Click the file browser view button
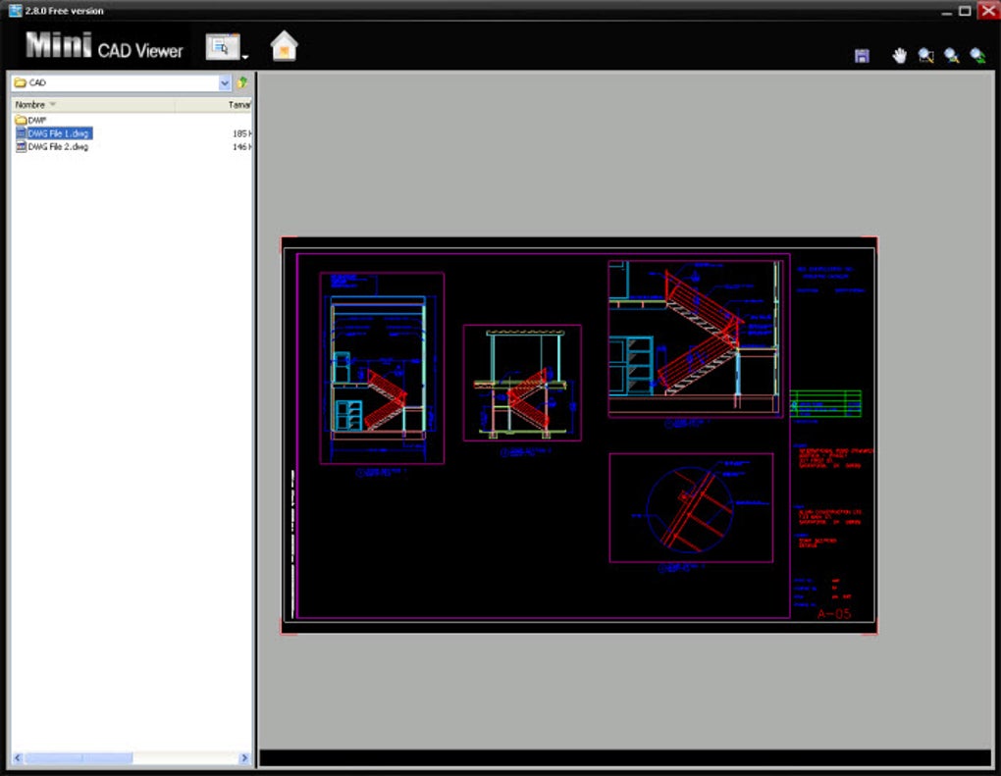 (x=222, y=46)
